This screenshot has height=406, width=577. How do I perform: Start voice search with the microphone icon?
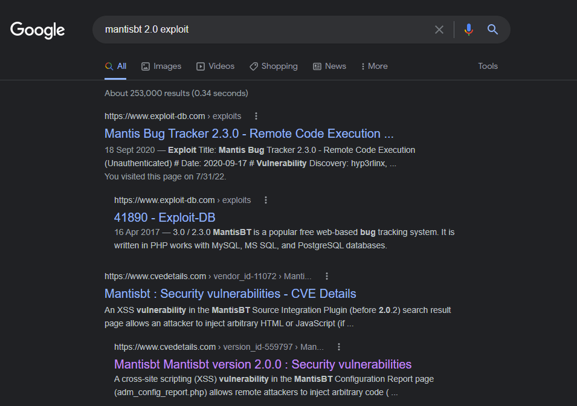(468, 30)
